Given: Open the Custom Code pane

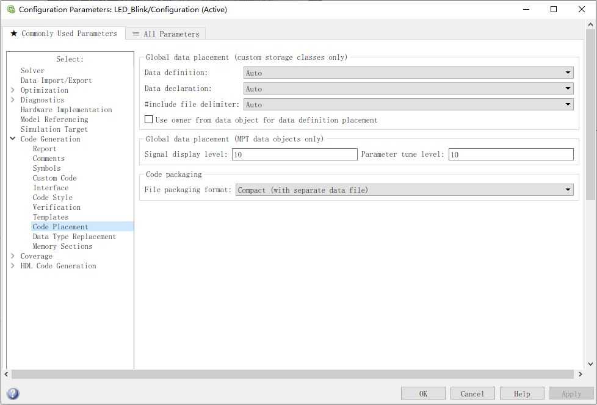Looking at the screenshot, I should point(54,178).
